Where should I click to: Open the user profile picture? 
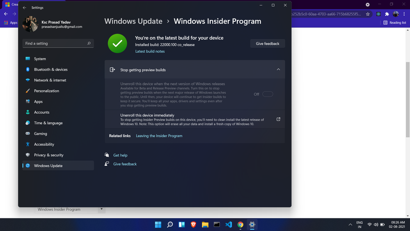pos(30,24)
